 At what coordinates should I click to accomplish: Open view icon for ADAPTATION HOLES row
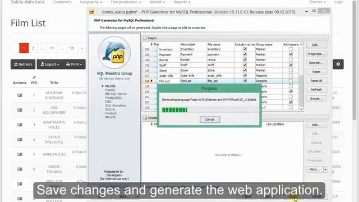click(20, 125)
